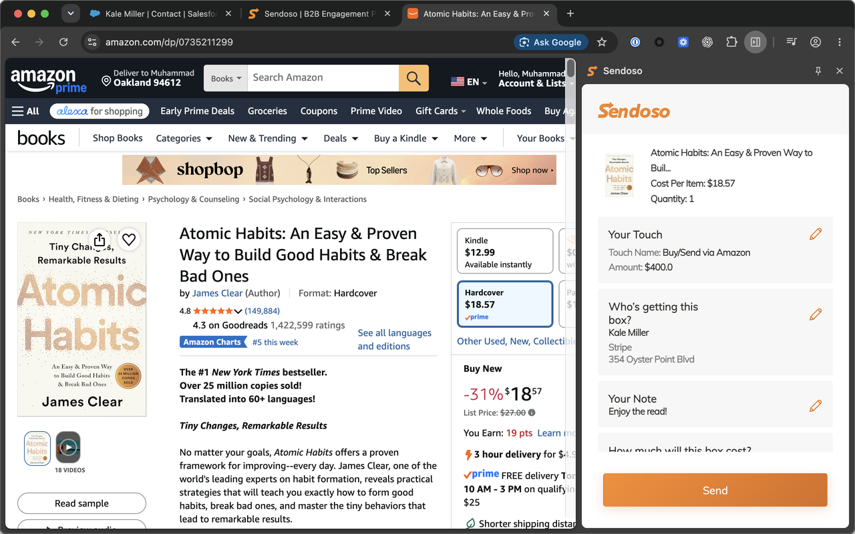Image resolution: width=855 pixels, height=534 pixels.
Task: Edit the recipient with pencil icon
Action: [x=815, y=314]
